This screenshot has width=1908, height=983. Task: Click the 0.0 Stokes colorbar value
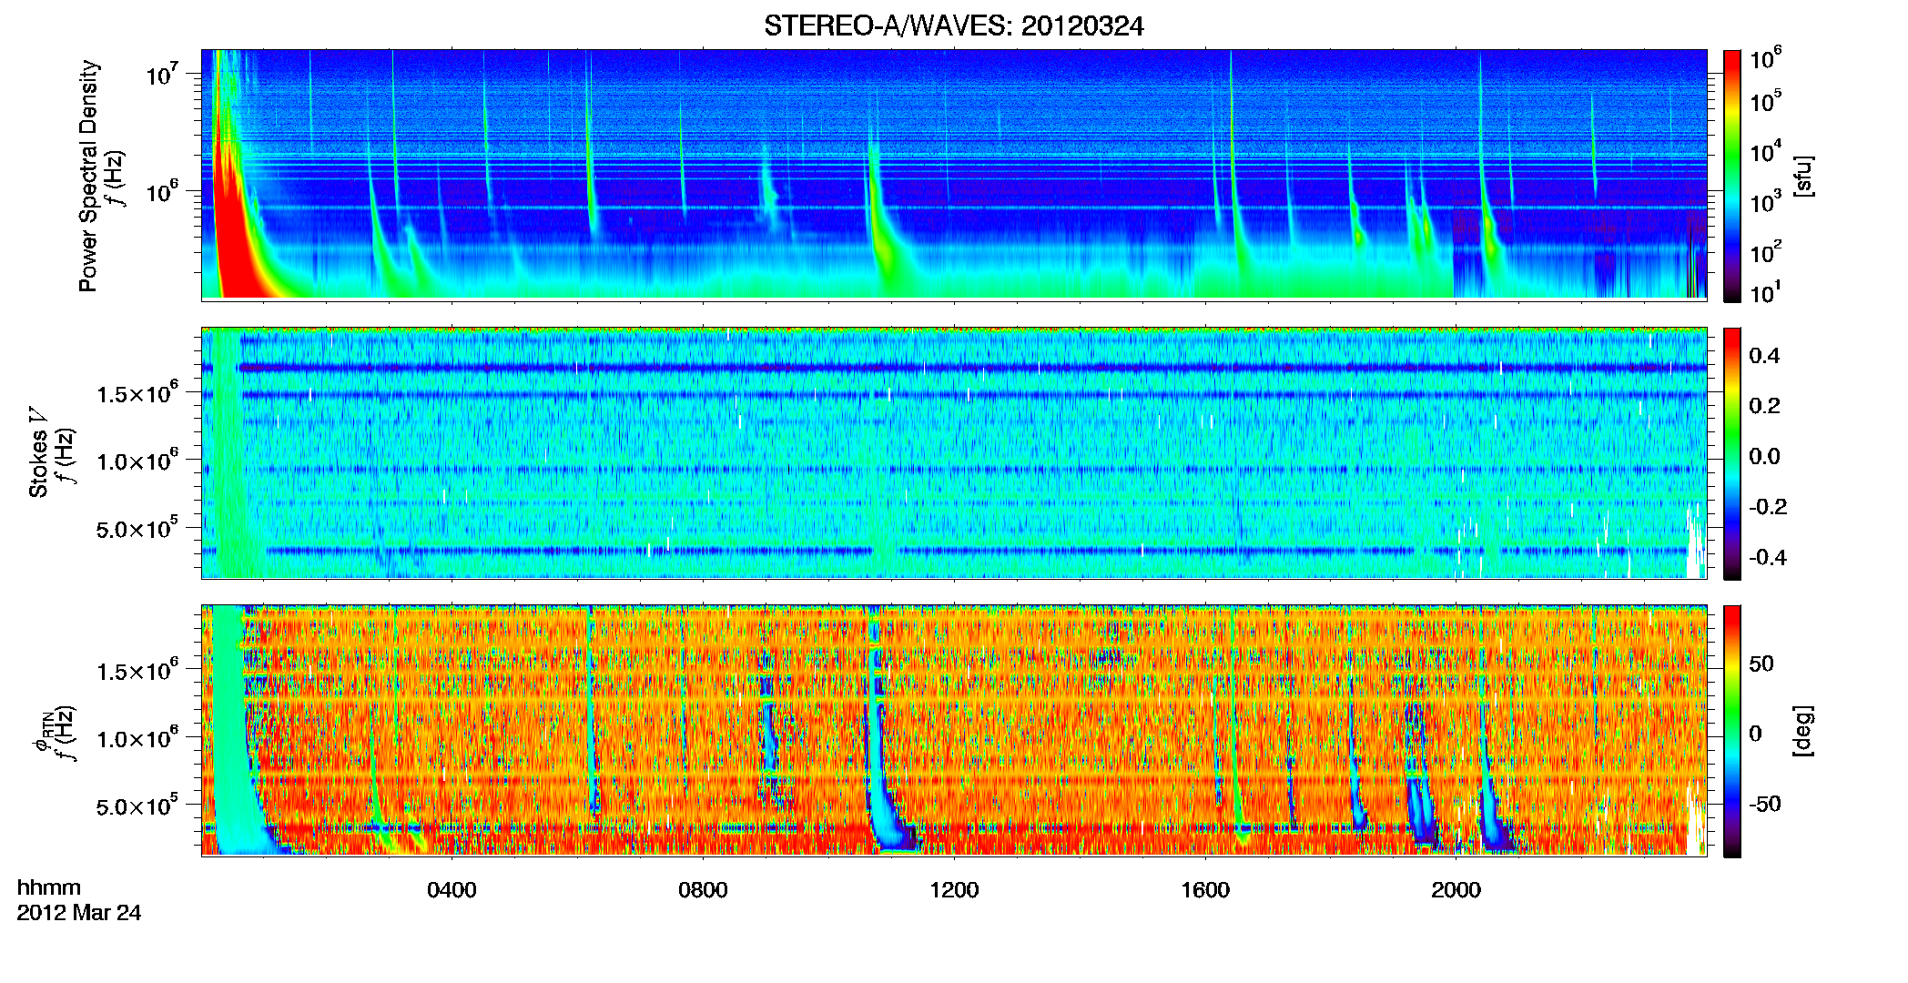(x=1764, y=456)
